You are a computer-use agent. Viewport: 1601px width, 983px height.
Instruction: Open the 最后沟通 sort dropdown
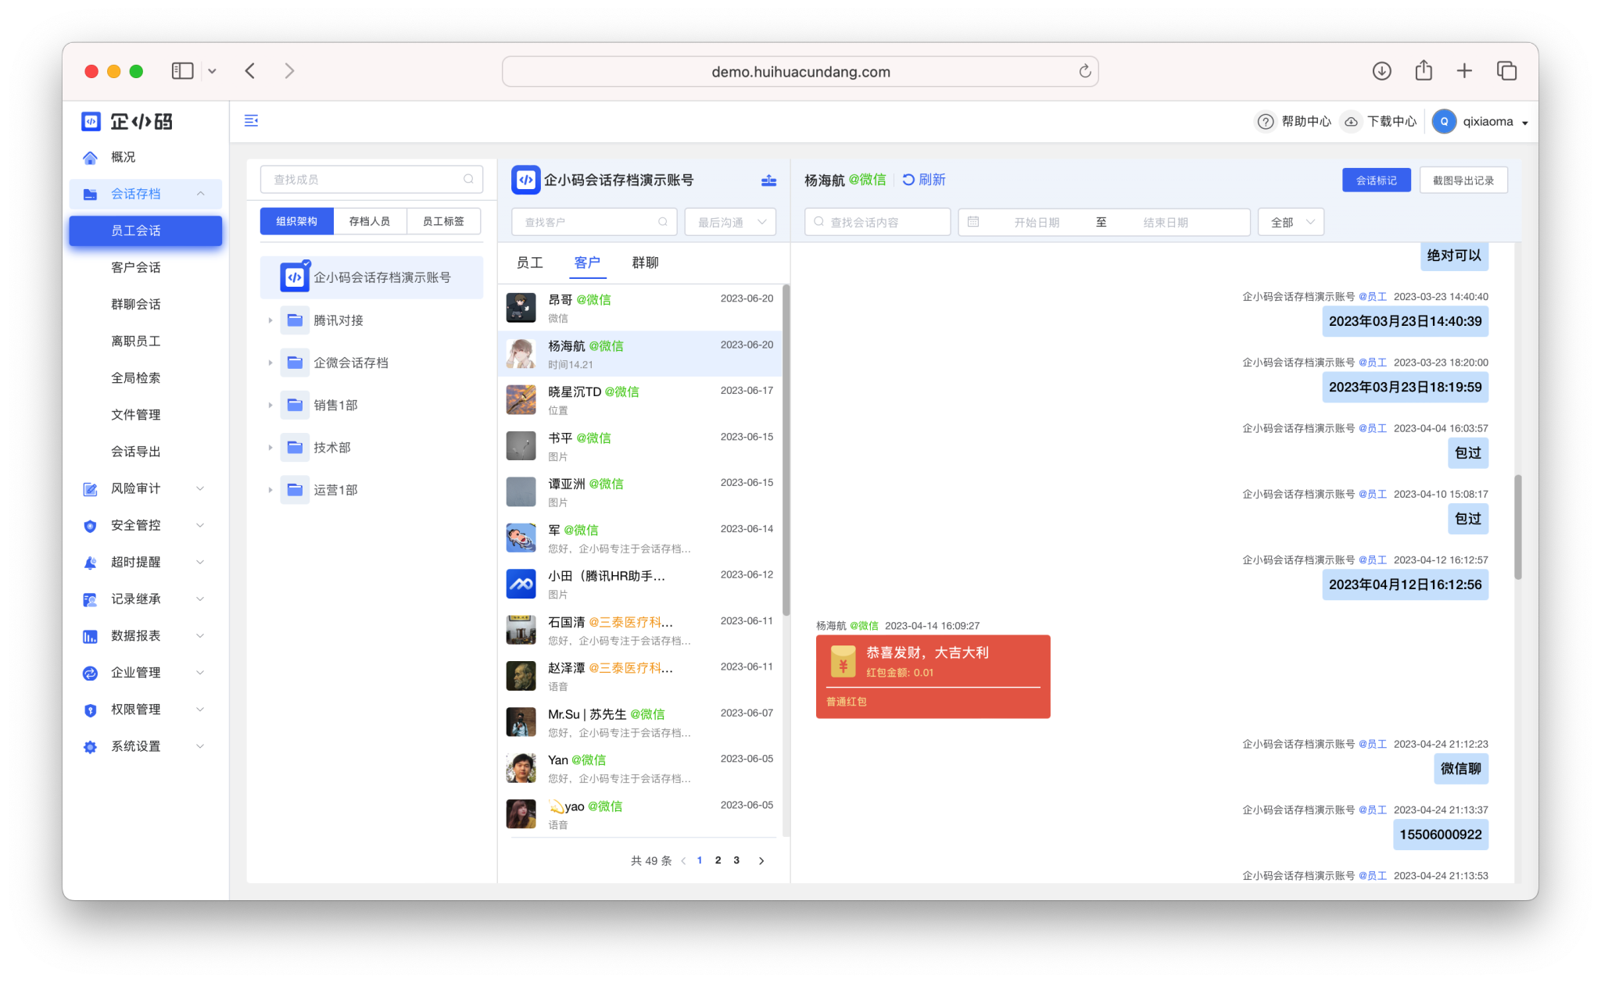click(x=730, y=222)
